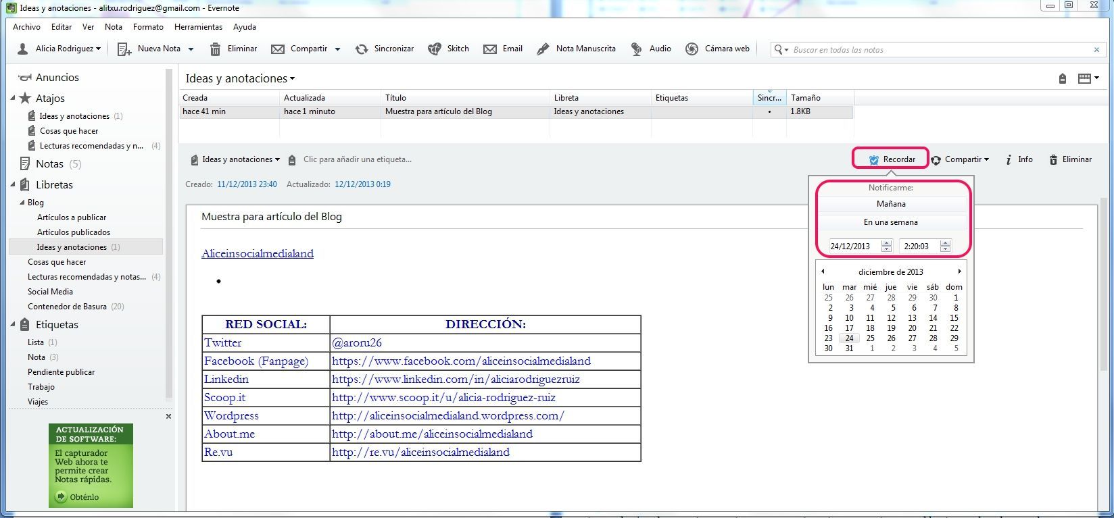Click the Evernote elephant title bar icon

coord(11,8)
